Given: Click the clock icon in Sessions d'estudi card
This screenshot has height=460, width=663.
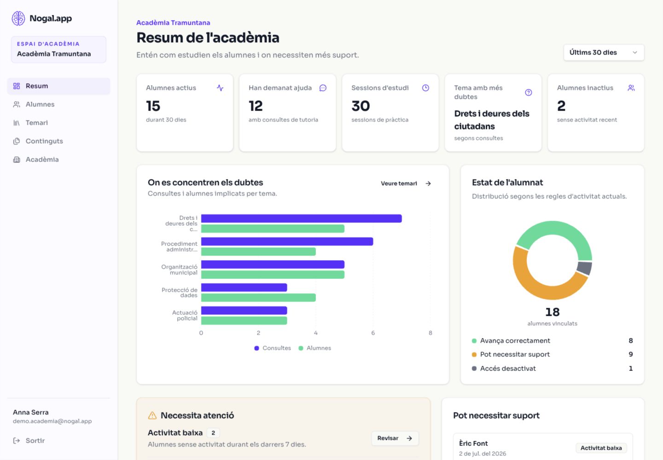Looking at the screenshot, I should click(425, 88).
